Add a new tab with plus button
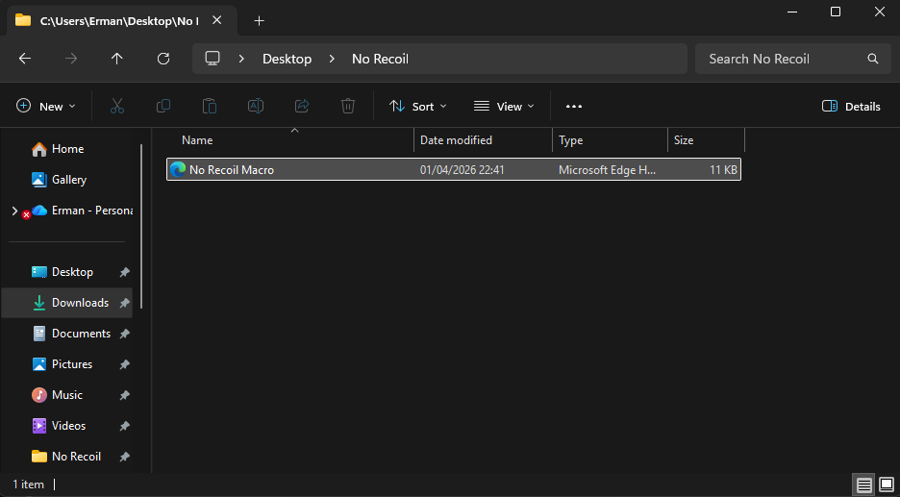 pos(259,20)
